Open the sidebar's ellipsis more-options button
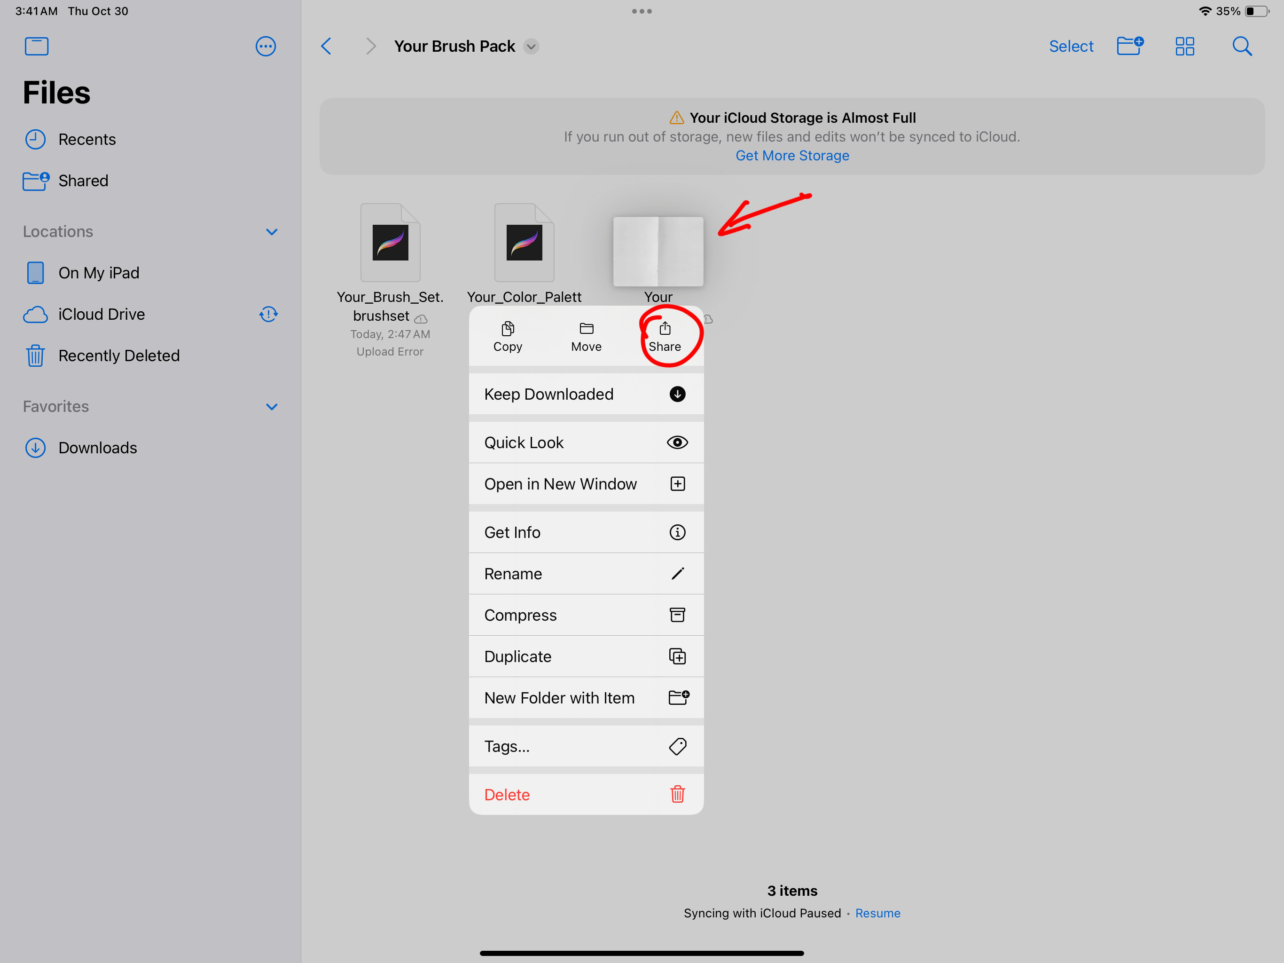This screenshot has height=963, width=1284. [265, 47]
